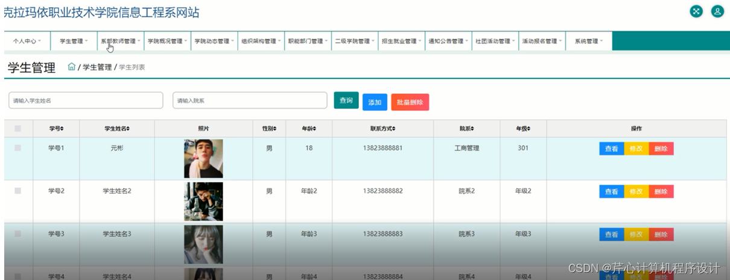Click the site title 克拉玛依职业技术学院信息工程系网站
This screenshot has width=730, height=280.
pyautogui.click(x=101, y=12)
